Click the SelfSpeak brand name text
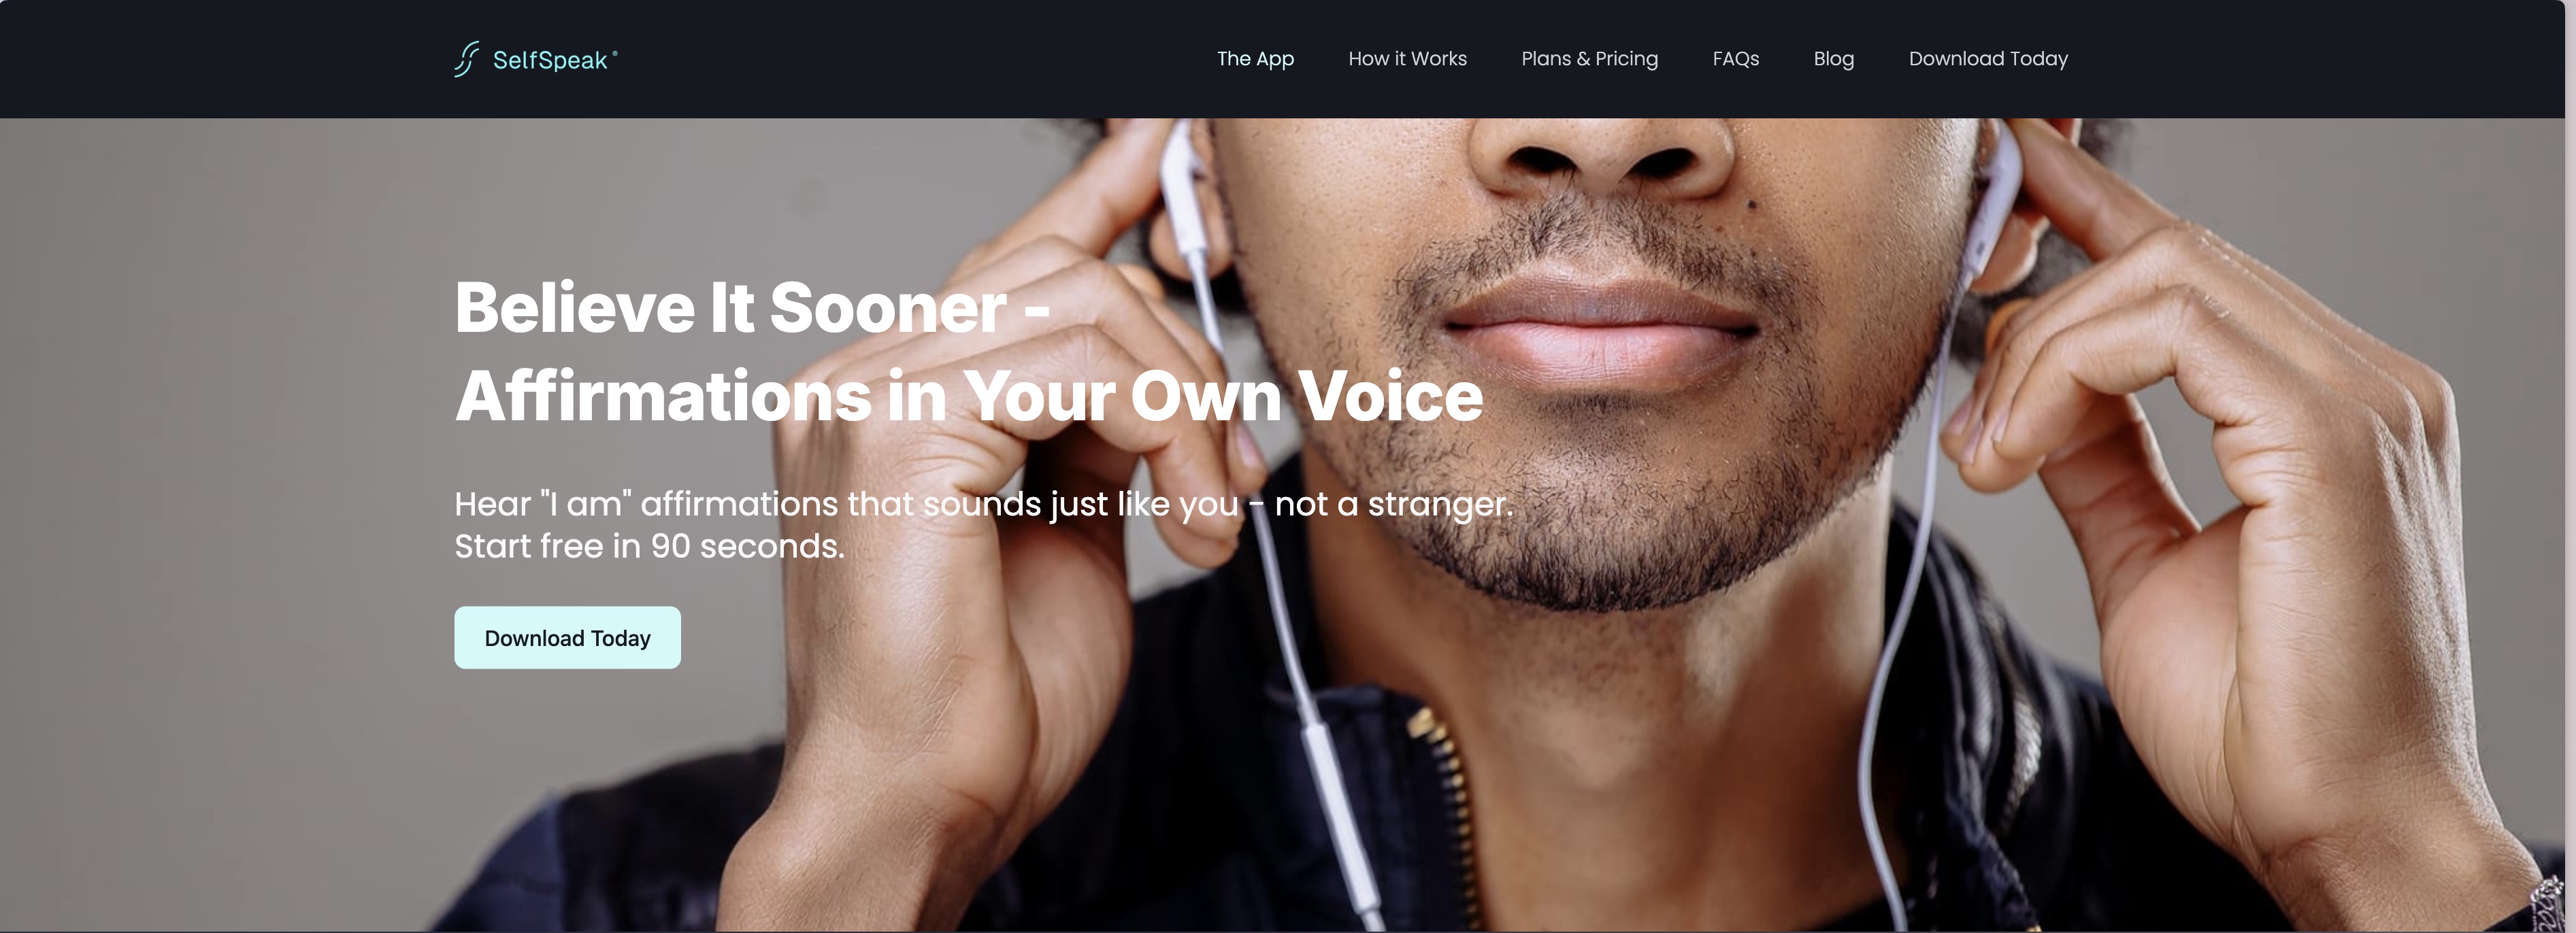The image size is (2576, 933). click(x=550, y=60)
